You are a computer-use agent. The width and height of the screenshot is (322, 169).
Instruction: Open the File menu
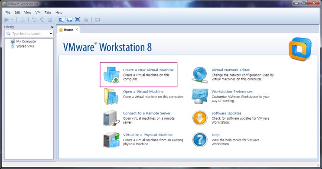pos(8,13)
